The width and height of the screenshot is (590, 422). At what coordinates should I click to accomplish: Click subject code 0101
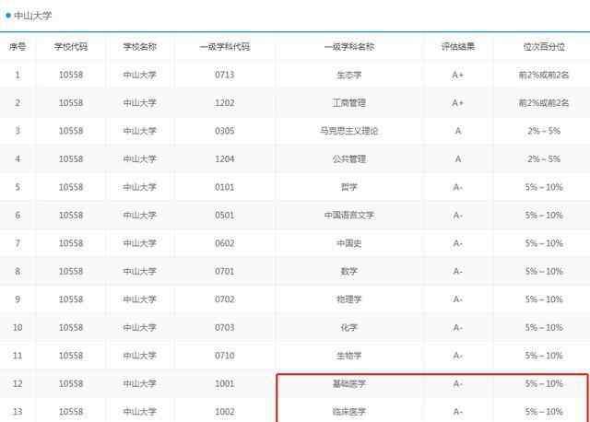(x=225, y=187)
